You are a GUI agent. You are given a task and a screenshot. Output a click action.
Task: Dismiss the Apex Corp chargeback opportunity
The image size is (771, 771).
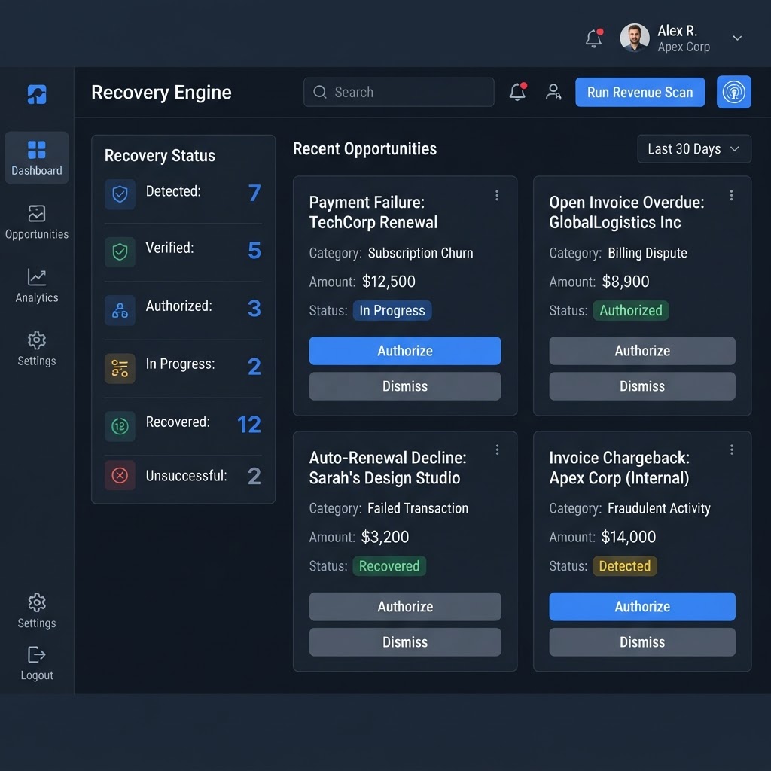pyautogui.click(x=642, y=641)
